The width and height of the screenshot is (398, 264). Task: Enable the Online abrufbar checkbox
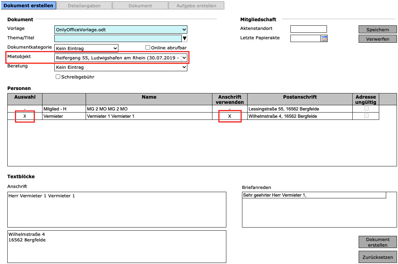(x=148, y=48)
